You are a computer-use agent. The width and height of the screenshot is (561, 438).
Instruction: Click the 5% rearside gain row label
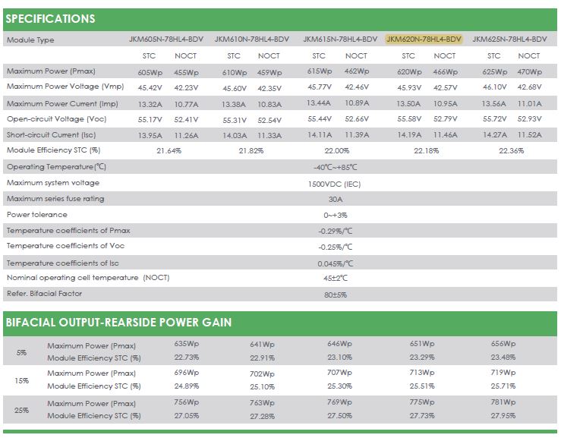[x=21, y=351]
